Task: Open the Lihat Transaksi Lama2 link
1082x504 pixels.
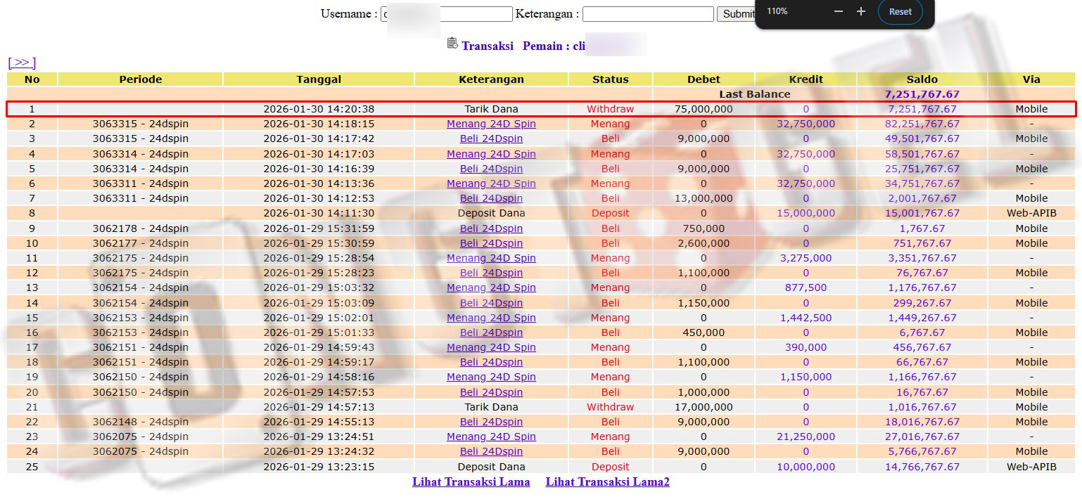Action: pos(607,482)
